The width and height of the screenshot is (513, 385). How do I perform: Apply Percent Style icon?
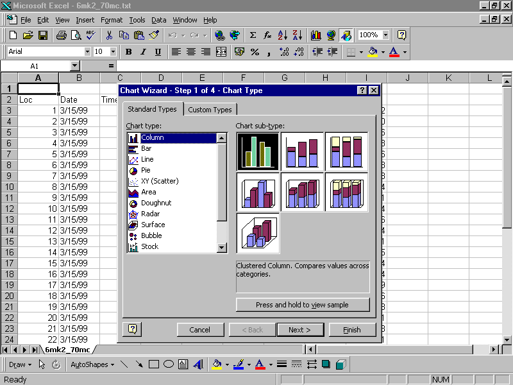click(x=255, y=52)
